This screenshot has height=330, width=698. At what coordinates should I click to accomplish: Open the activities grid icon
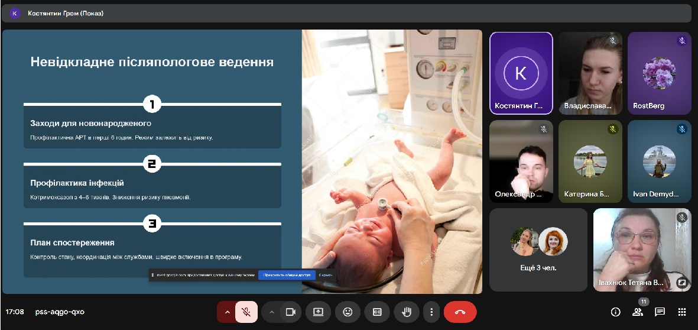(x=681, y=312)
